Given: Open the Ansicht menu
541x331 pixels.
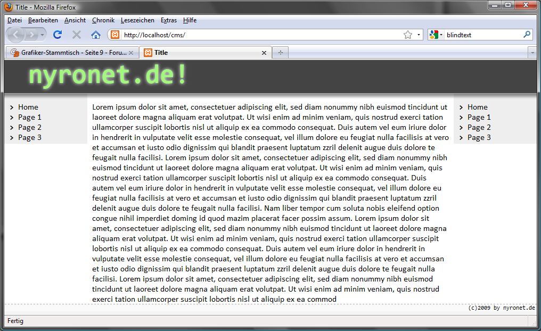Looking at the screenshot, I should 75,20.
